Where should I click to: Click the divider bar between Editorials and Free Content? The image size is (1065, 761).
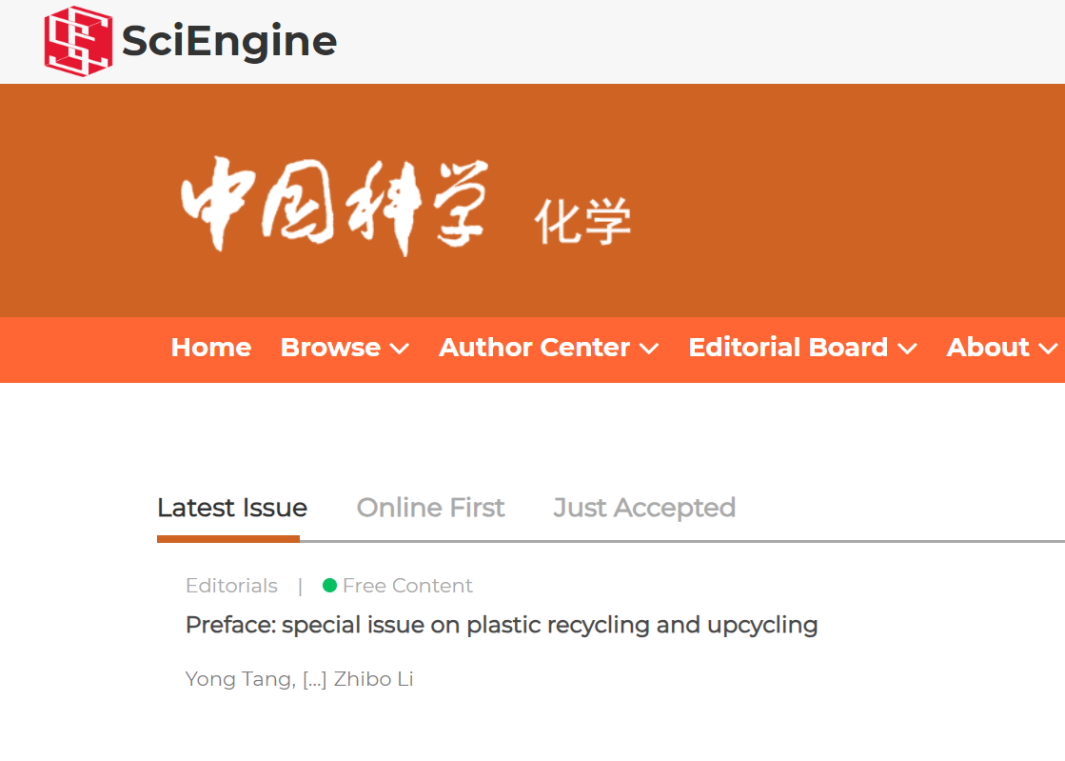point(300,586)
